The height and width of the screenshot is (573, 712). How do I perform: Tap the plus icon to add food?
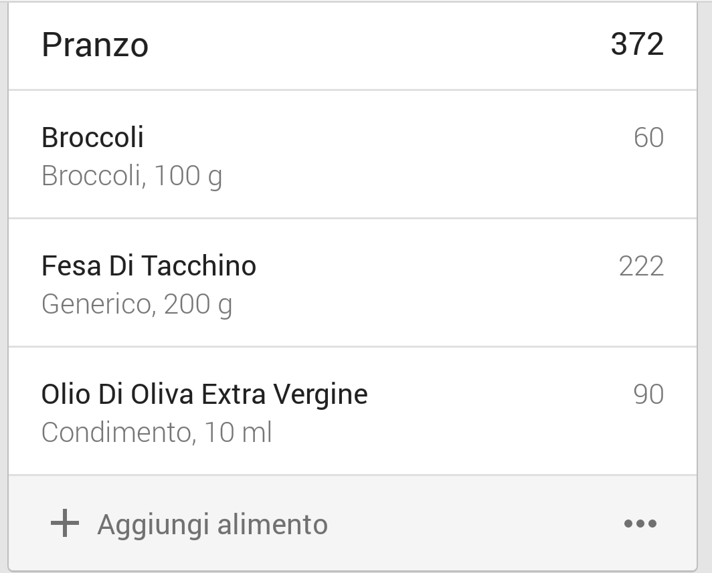64,523
